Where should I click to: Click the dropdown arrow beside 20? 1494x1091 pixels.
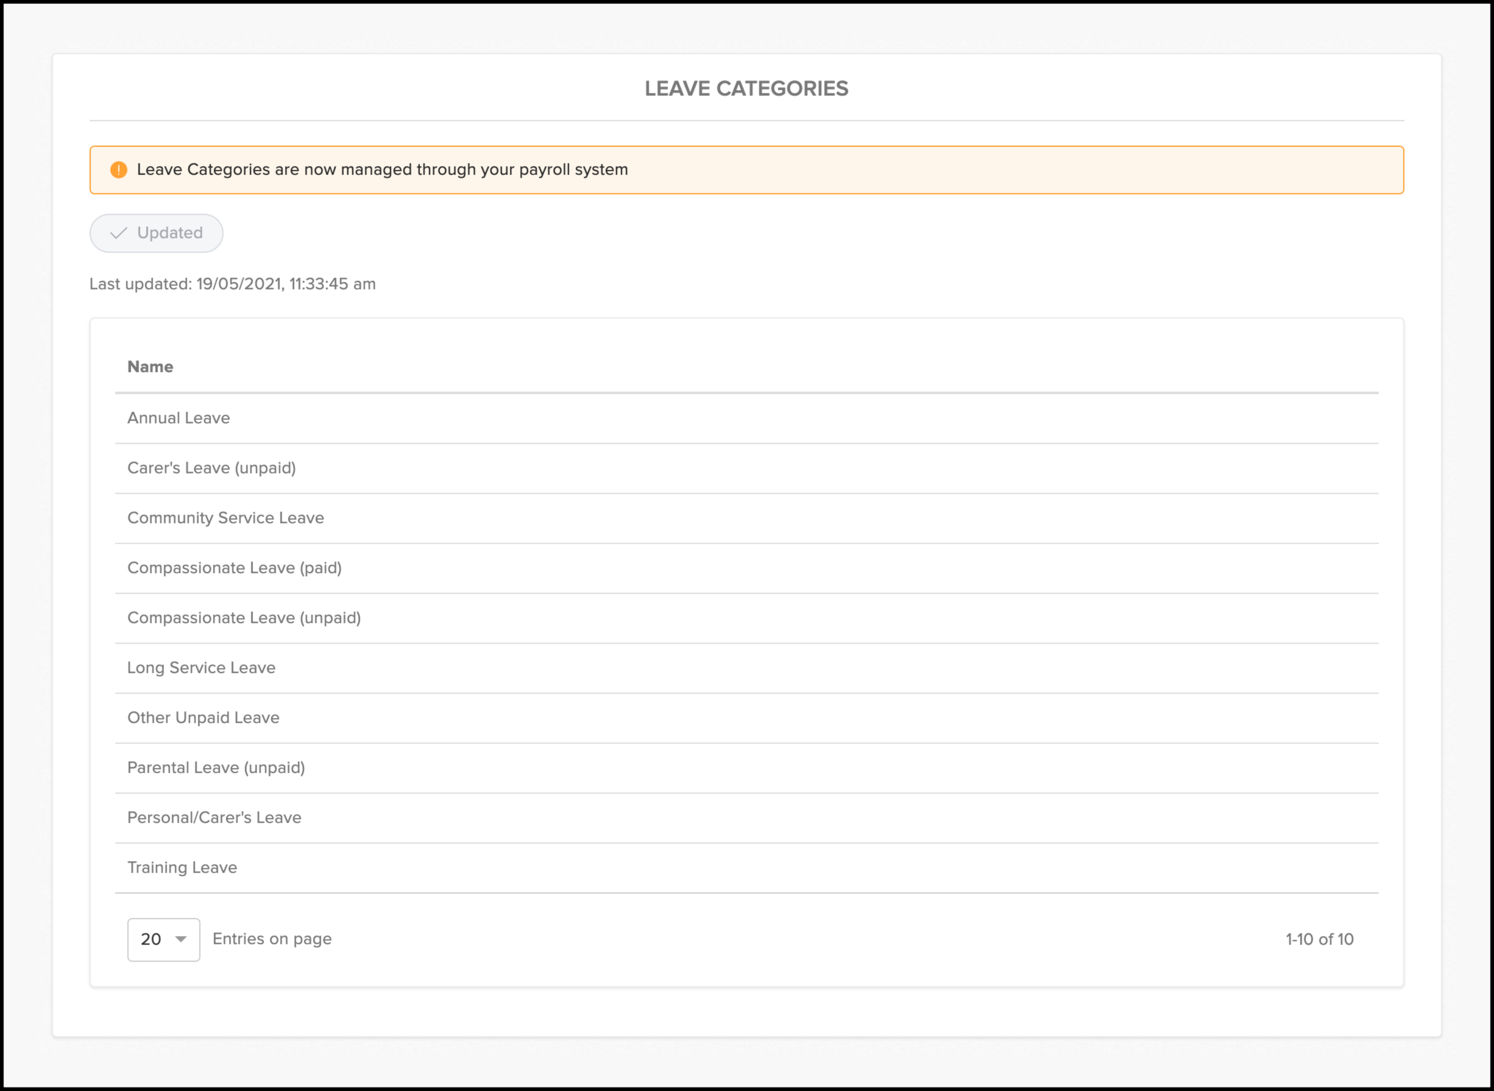(x=180, y=939)
